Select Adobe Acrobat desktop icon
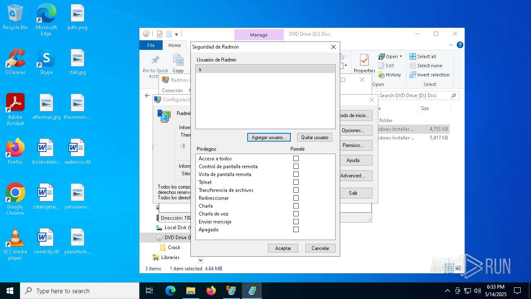Image resolution: width=531 pixels, height=299 pixels. click(x=15, y=110)
